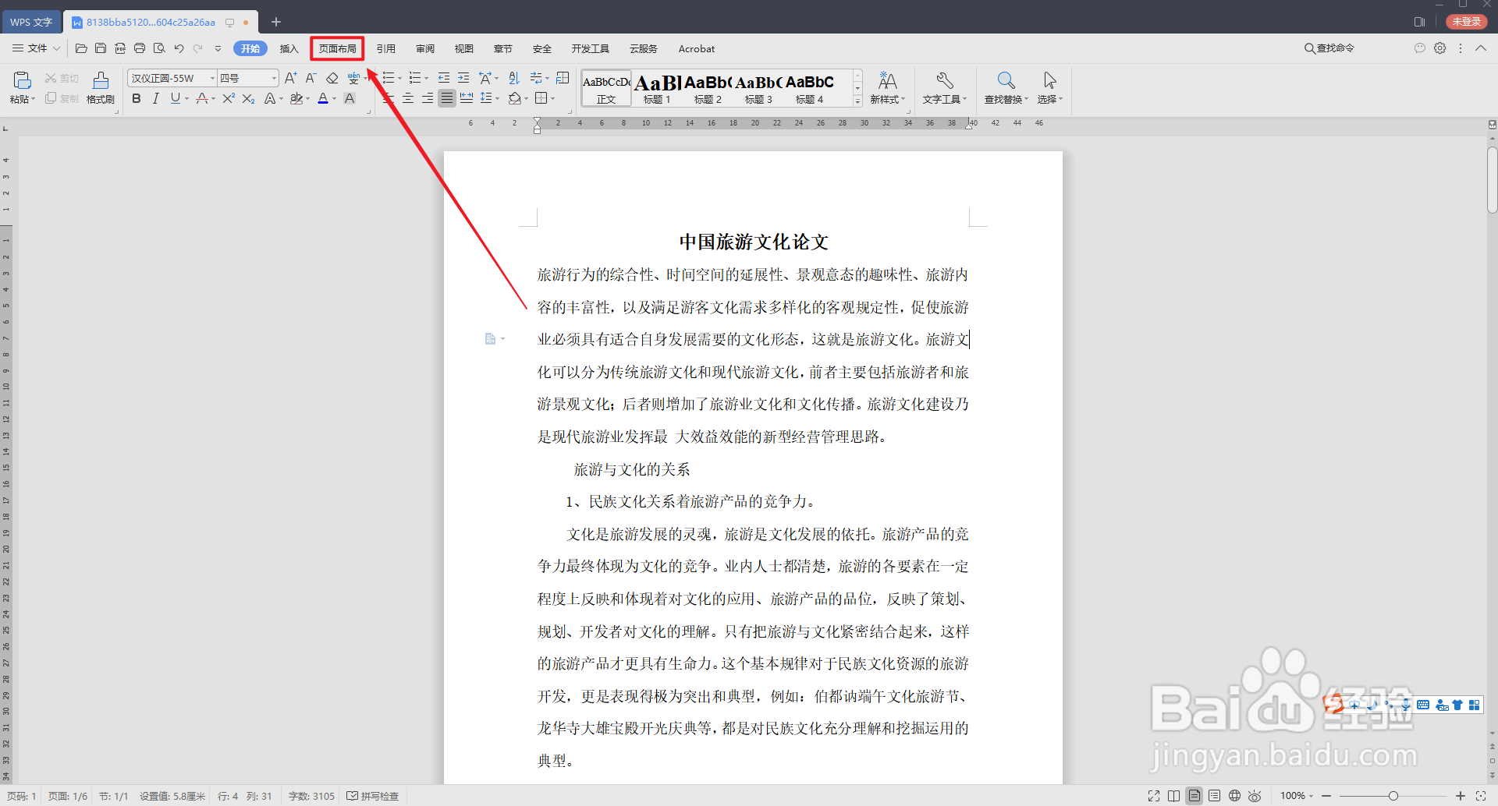
Task: Apply the 正文 style
Action: tap(606, 88)
